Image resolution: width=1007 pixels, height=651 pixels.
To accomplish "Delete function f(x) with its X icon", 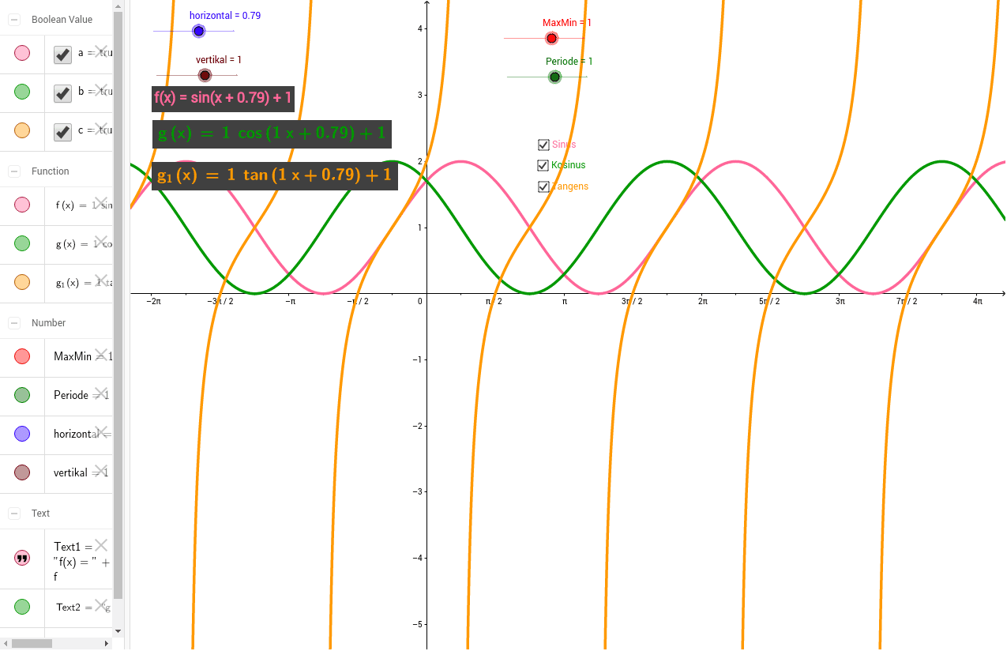I will [x=101, y=202].
